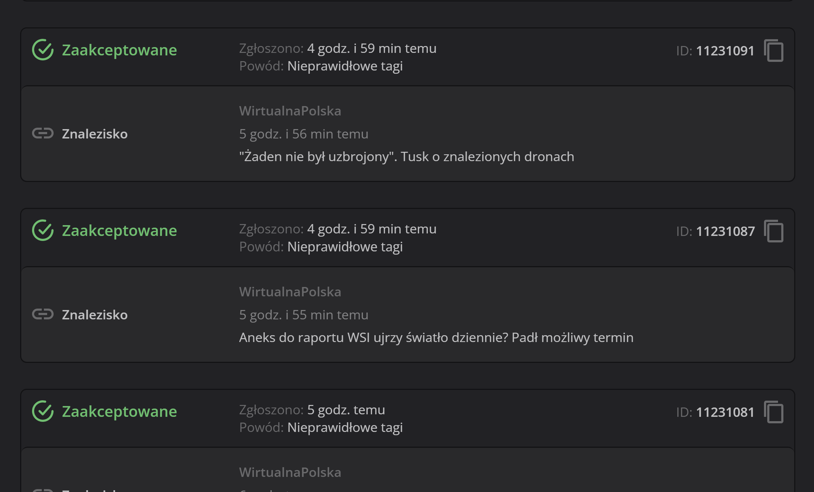
Task: Copy report ID 11231081 via copy icon
Action: [774, 412]
